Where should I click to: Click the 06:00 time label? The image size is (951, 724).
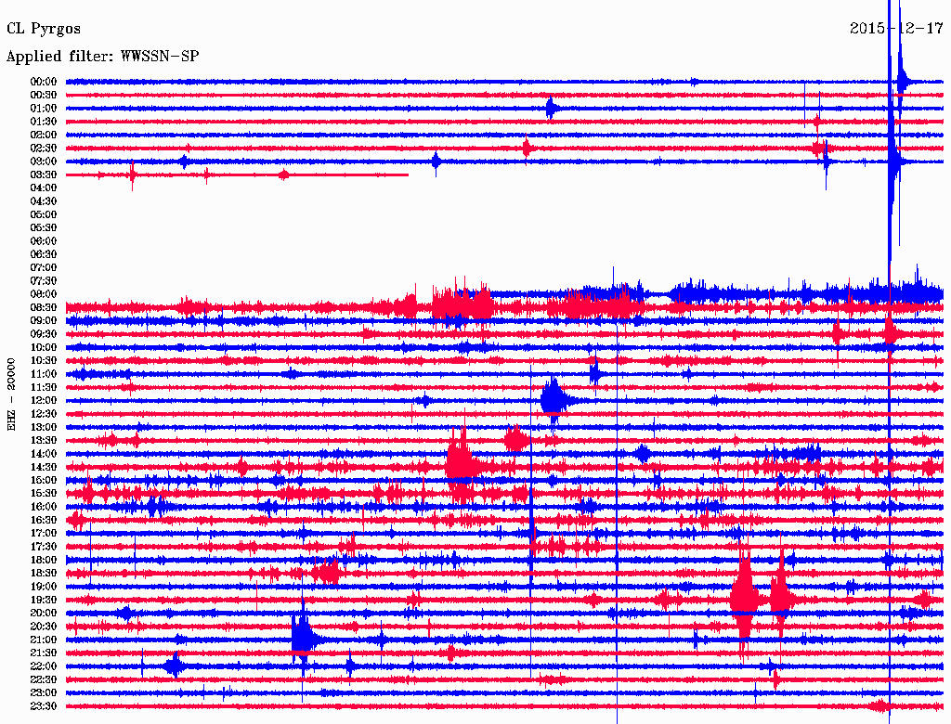pos(44,240)
